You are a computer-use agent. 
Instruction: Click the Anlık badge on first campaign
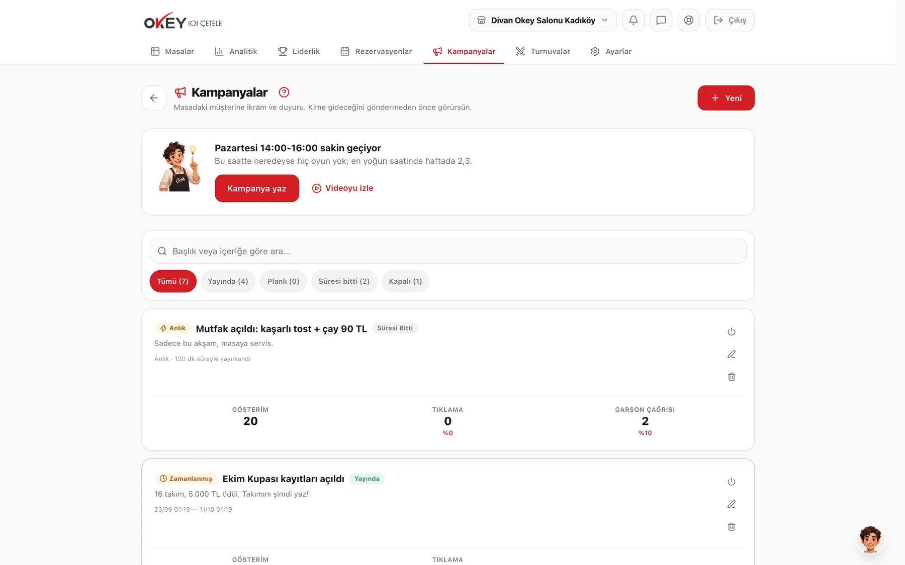[172, 328]
